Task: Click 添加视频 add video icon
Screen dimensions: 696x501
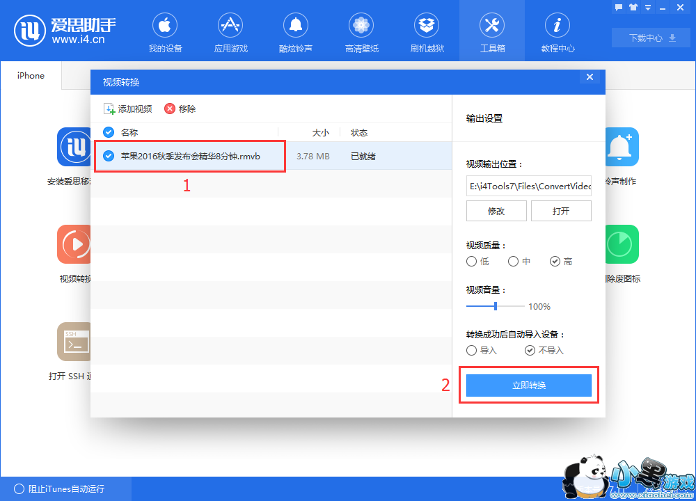Action: [109, 109]
